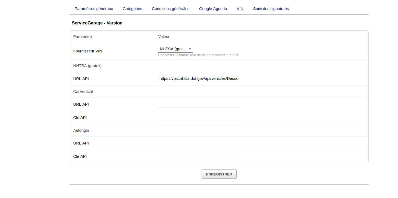Focus the NHTSA URL API input field
This screenshot has height=198, width=398.
[199, 79]
